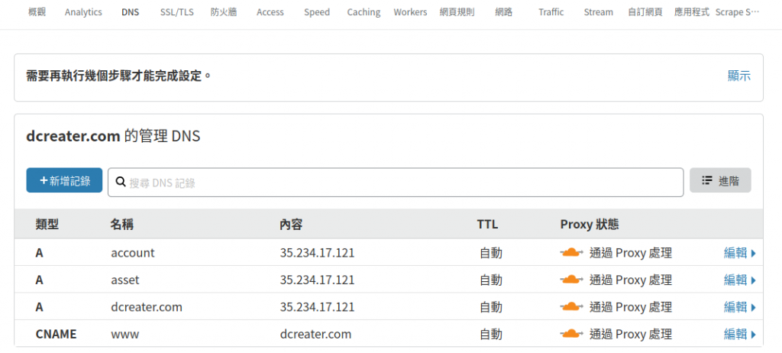Screen dimensions: 782x353
Task: Open the Access tab
Action: point(270,12)
